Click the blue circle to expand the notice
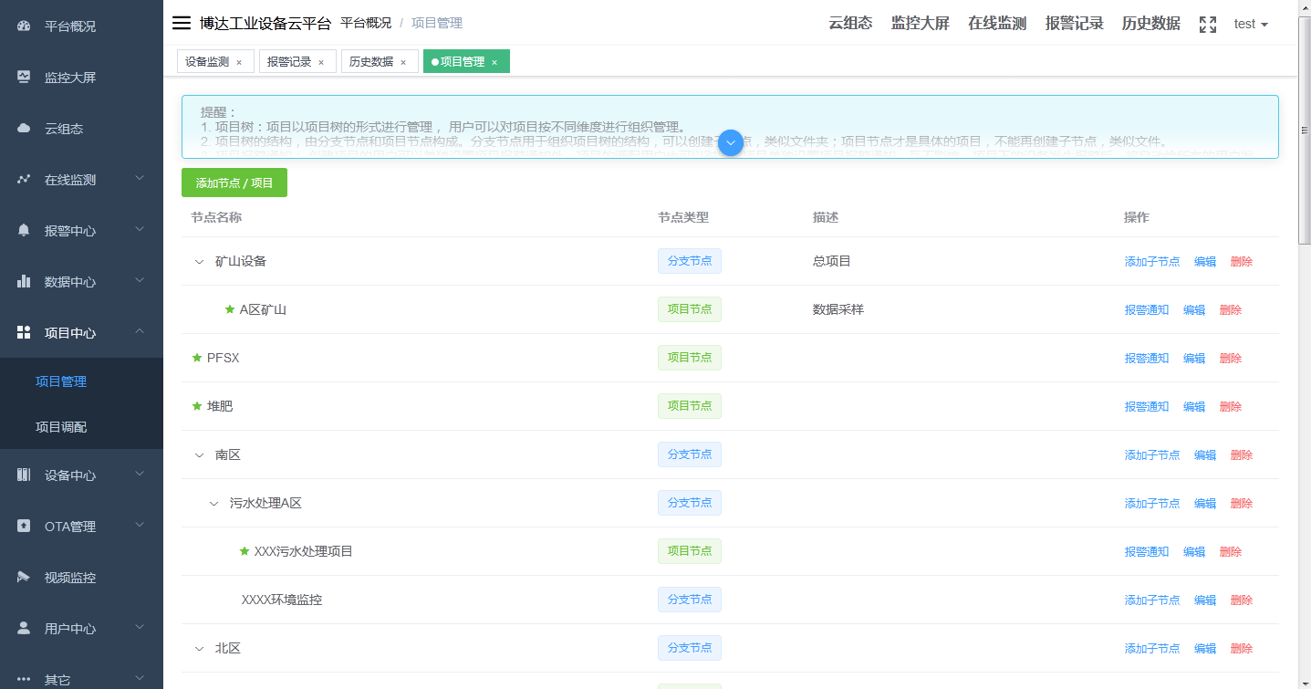1311x689 pixels. (730, 143)
